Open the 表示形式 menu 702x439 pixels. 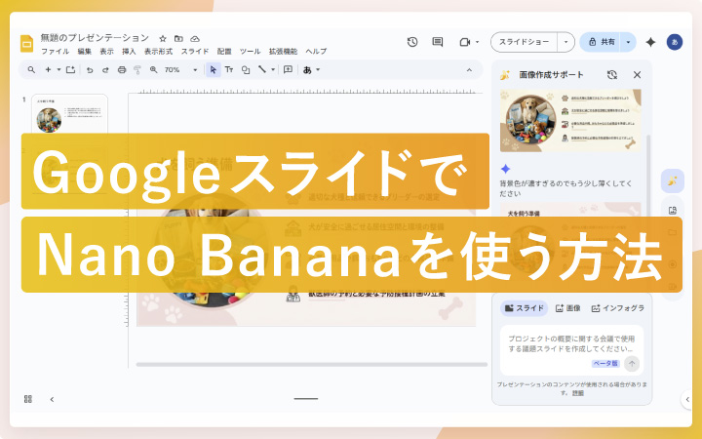[158, 52]
